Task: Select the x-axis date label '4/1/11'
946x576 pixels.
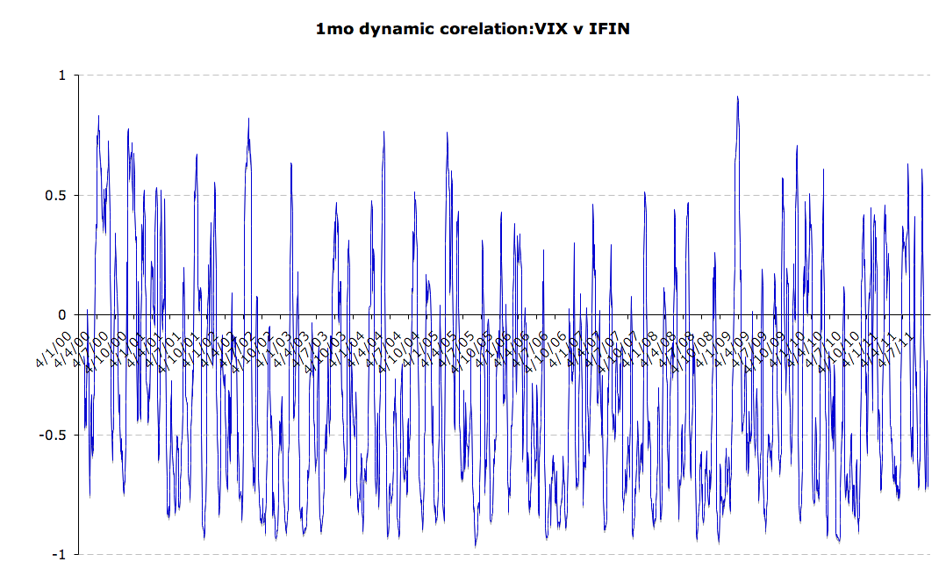Action: point(861,349)
